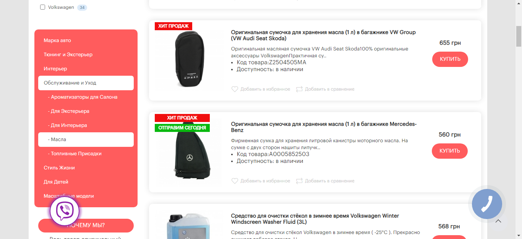Click the blue phone callback icon
This screenshot has height=239, width=522.
click(x=487, y=204)
